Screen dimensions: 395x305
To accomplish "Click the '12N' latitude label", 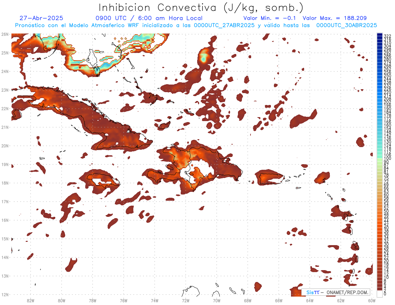I will pos(5,294).
